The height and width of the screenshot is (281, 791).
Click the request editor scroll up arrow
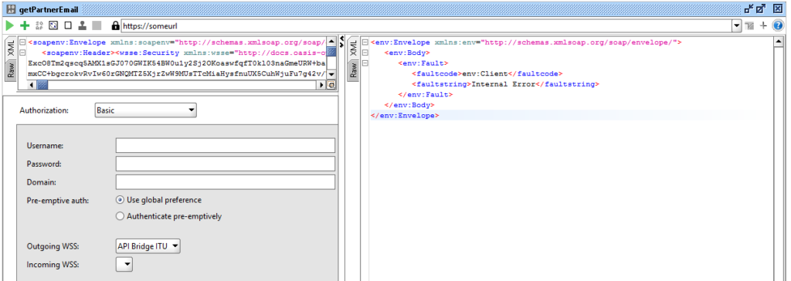[x=332, y=42]
